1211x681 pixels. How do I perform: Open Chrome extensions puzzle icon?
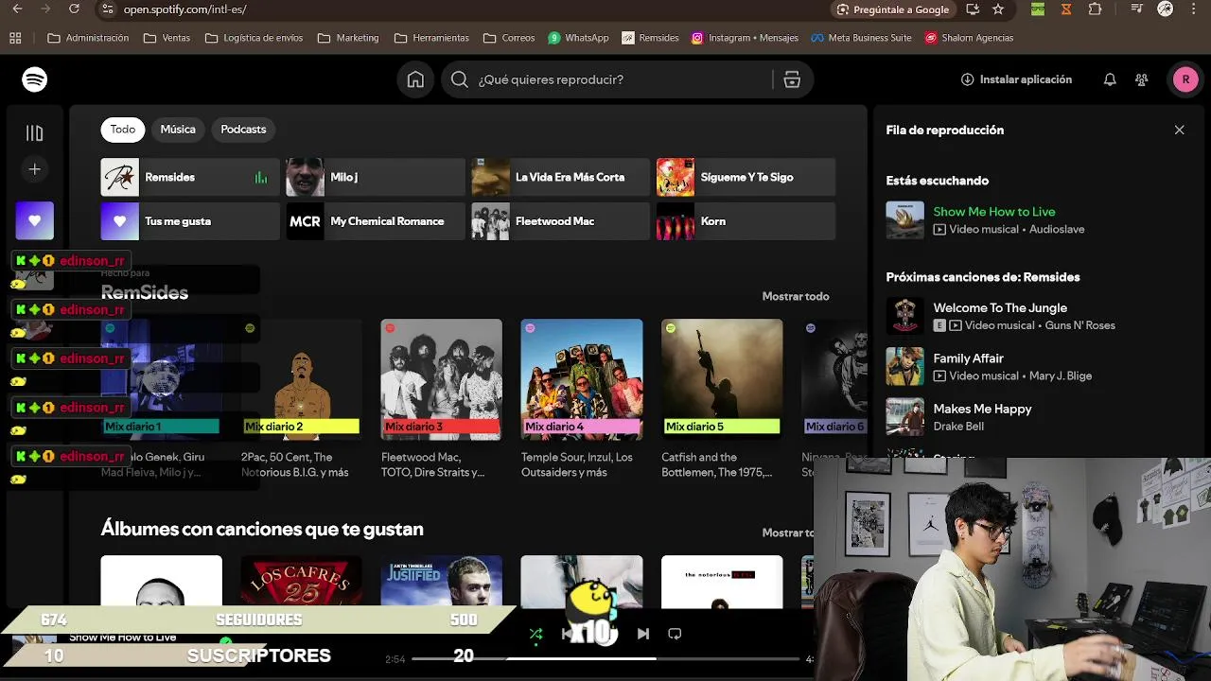(1095, 9)
